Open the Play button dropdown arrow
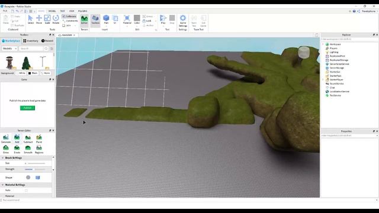 [163, 26]
